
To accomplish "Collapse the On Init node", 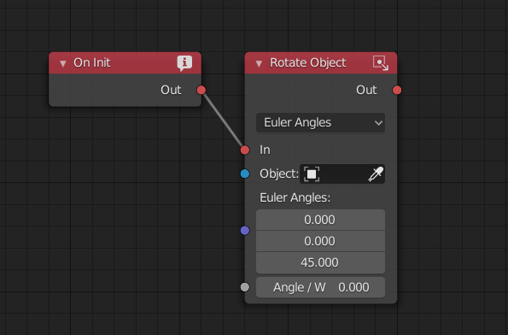I will (x=63, y=63).
